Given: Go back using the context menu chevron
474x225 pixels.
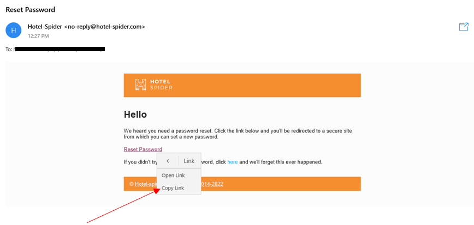Looking at the screenshot, I should 168,161.
